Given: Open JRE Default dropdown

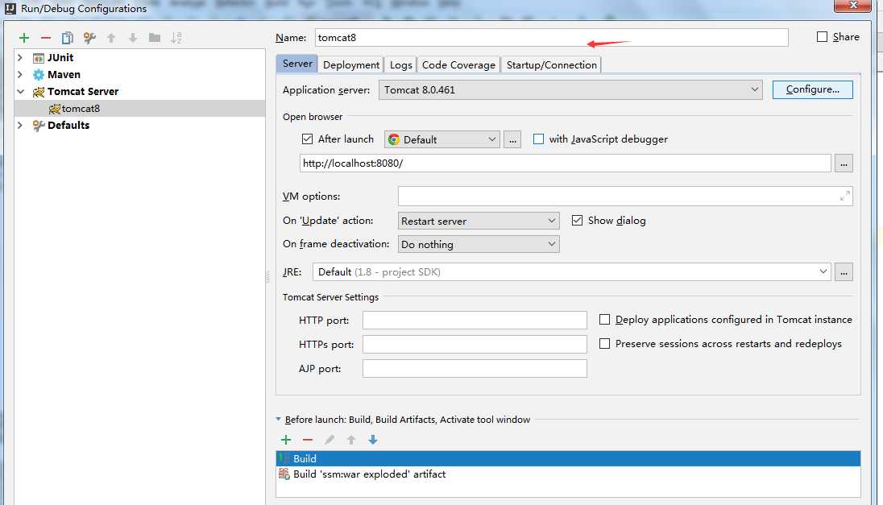Looking at the screenshot, I should click(x=571, y=272).
